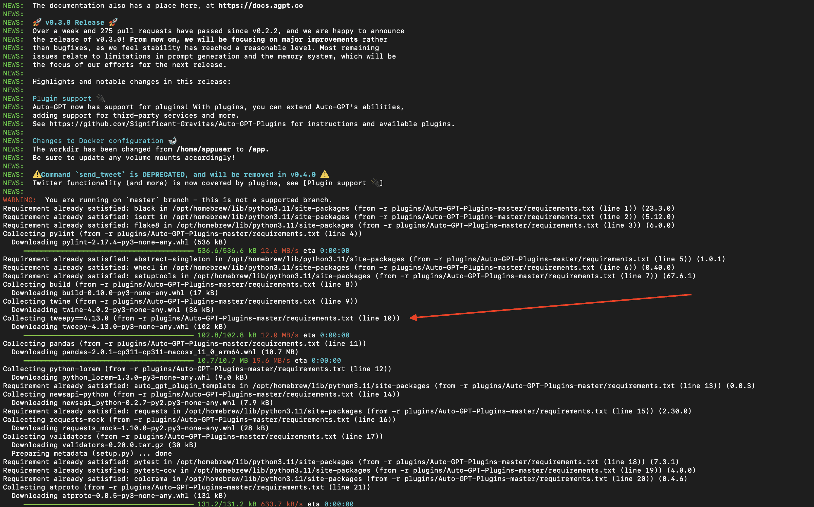814x507 pixels.
Task: Click the v0.3.0 Release heading text
Action: (x=75, y=22)
